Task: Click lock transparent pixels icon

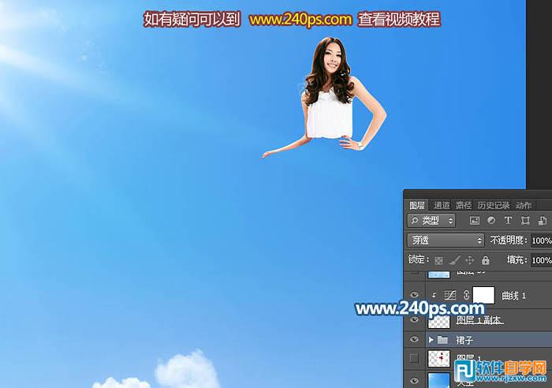Action: [438, 260]
